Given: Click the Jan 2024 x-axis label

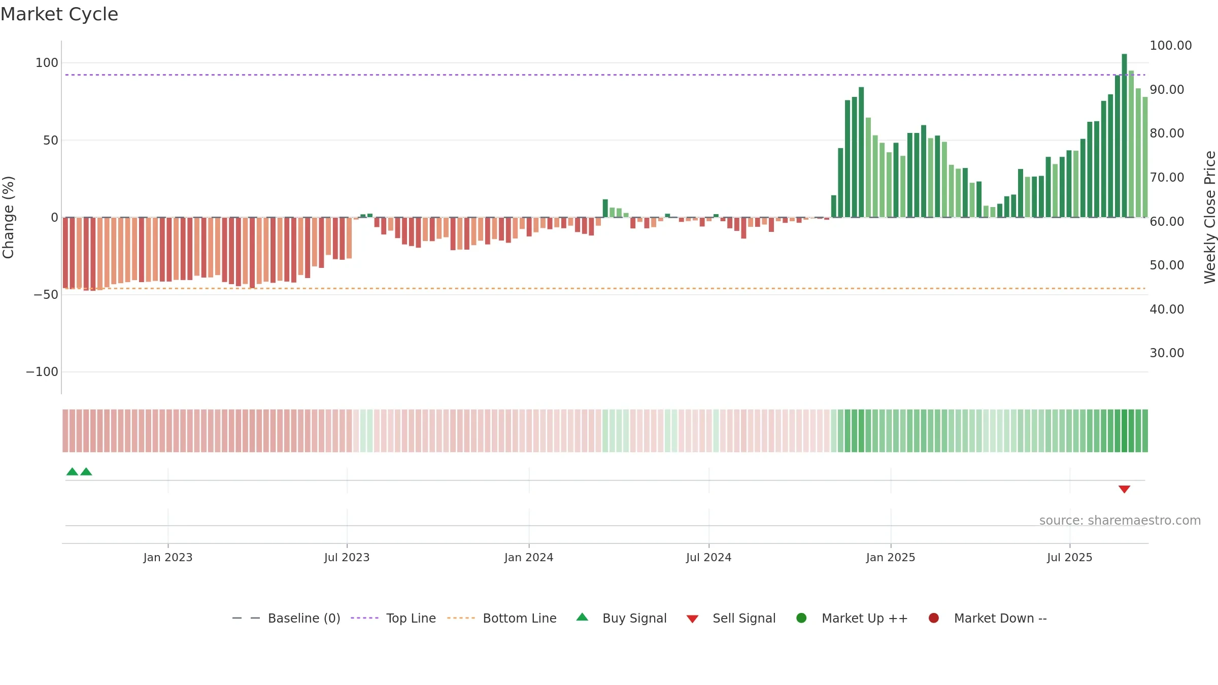Looking at the screenshot, I should (529, 558).
